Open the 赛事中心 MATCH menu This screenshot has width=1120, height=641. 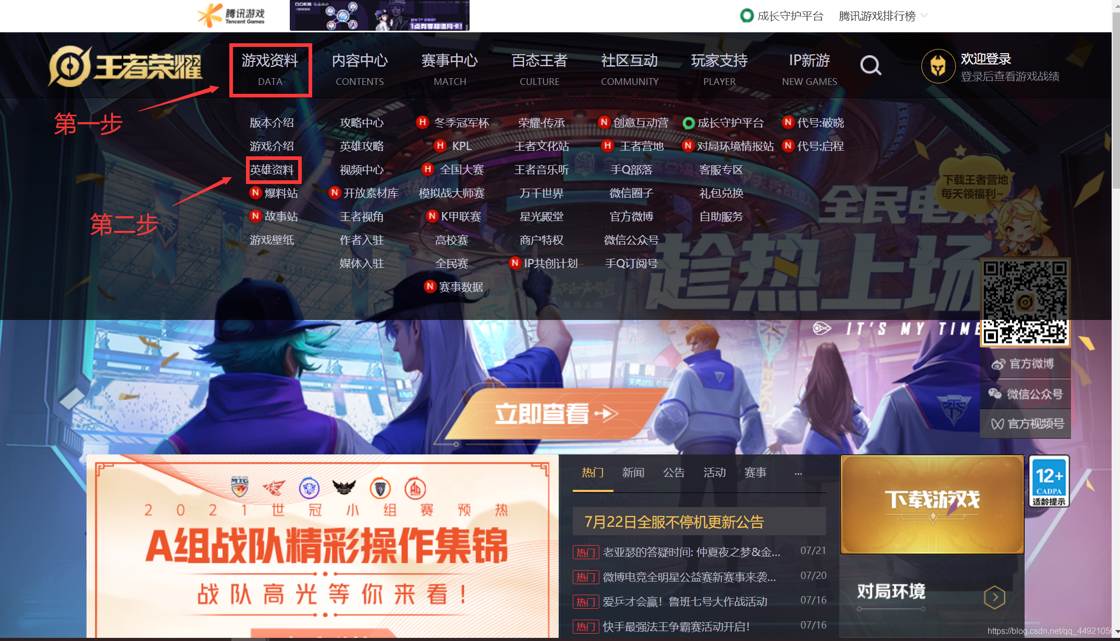tap(450, 69)
